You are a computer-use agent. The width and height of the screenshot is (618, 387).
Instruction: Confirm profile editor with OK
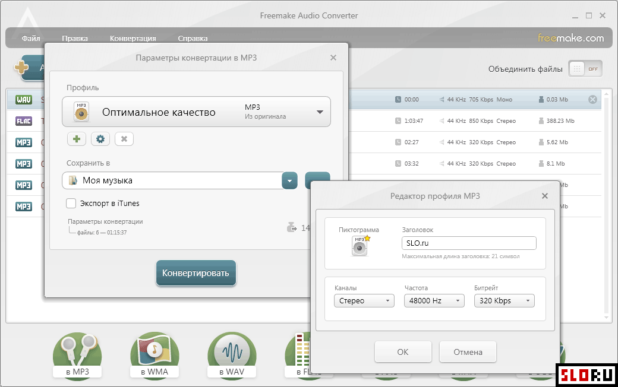coord(403,352)
